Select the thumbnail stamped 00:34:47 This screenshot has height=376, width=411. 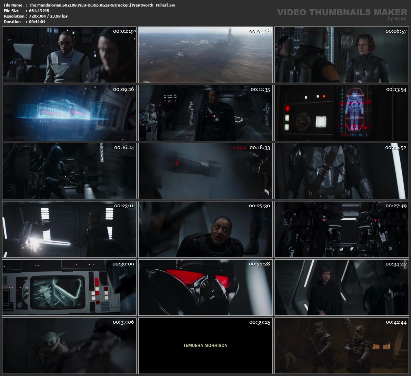click(x=342, y=288)
